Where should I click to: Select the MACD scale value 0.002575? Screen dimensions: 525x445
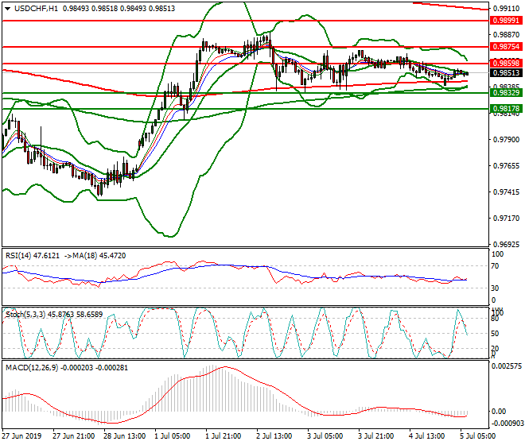pos(506,366)
